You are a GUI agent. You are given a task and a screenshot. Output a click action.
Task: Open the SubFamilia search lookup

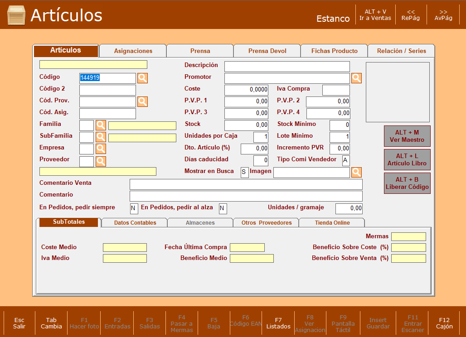[101, 137]
